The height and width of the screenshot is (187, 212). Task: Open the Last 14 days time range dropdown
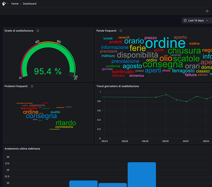click(x=196, y=20)
